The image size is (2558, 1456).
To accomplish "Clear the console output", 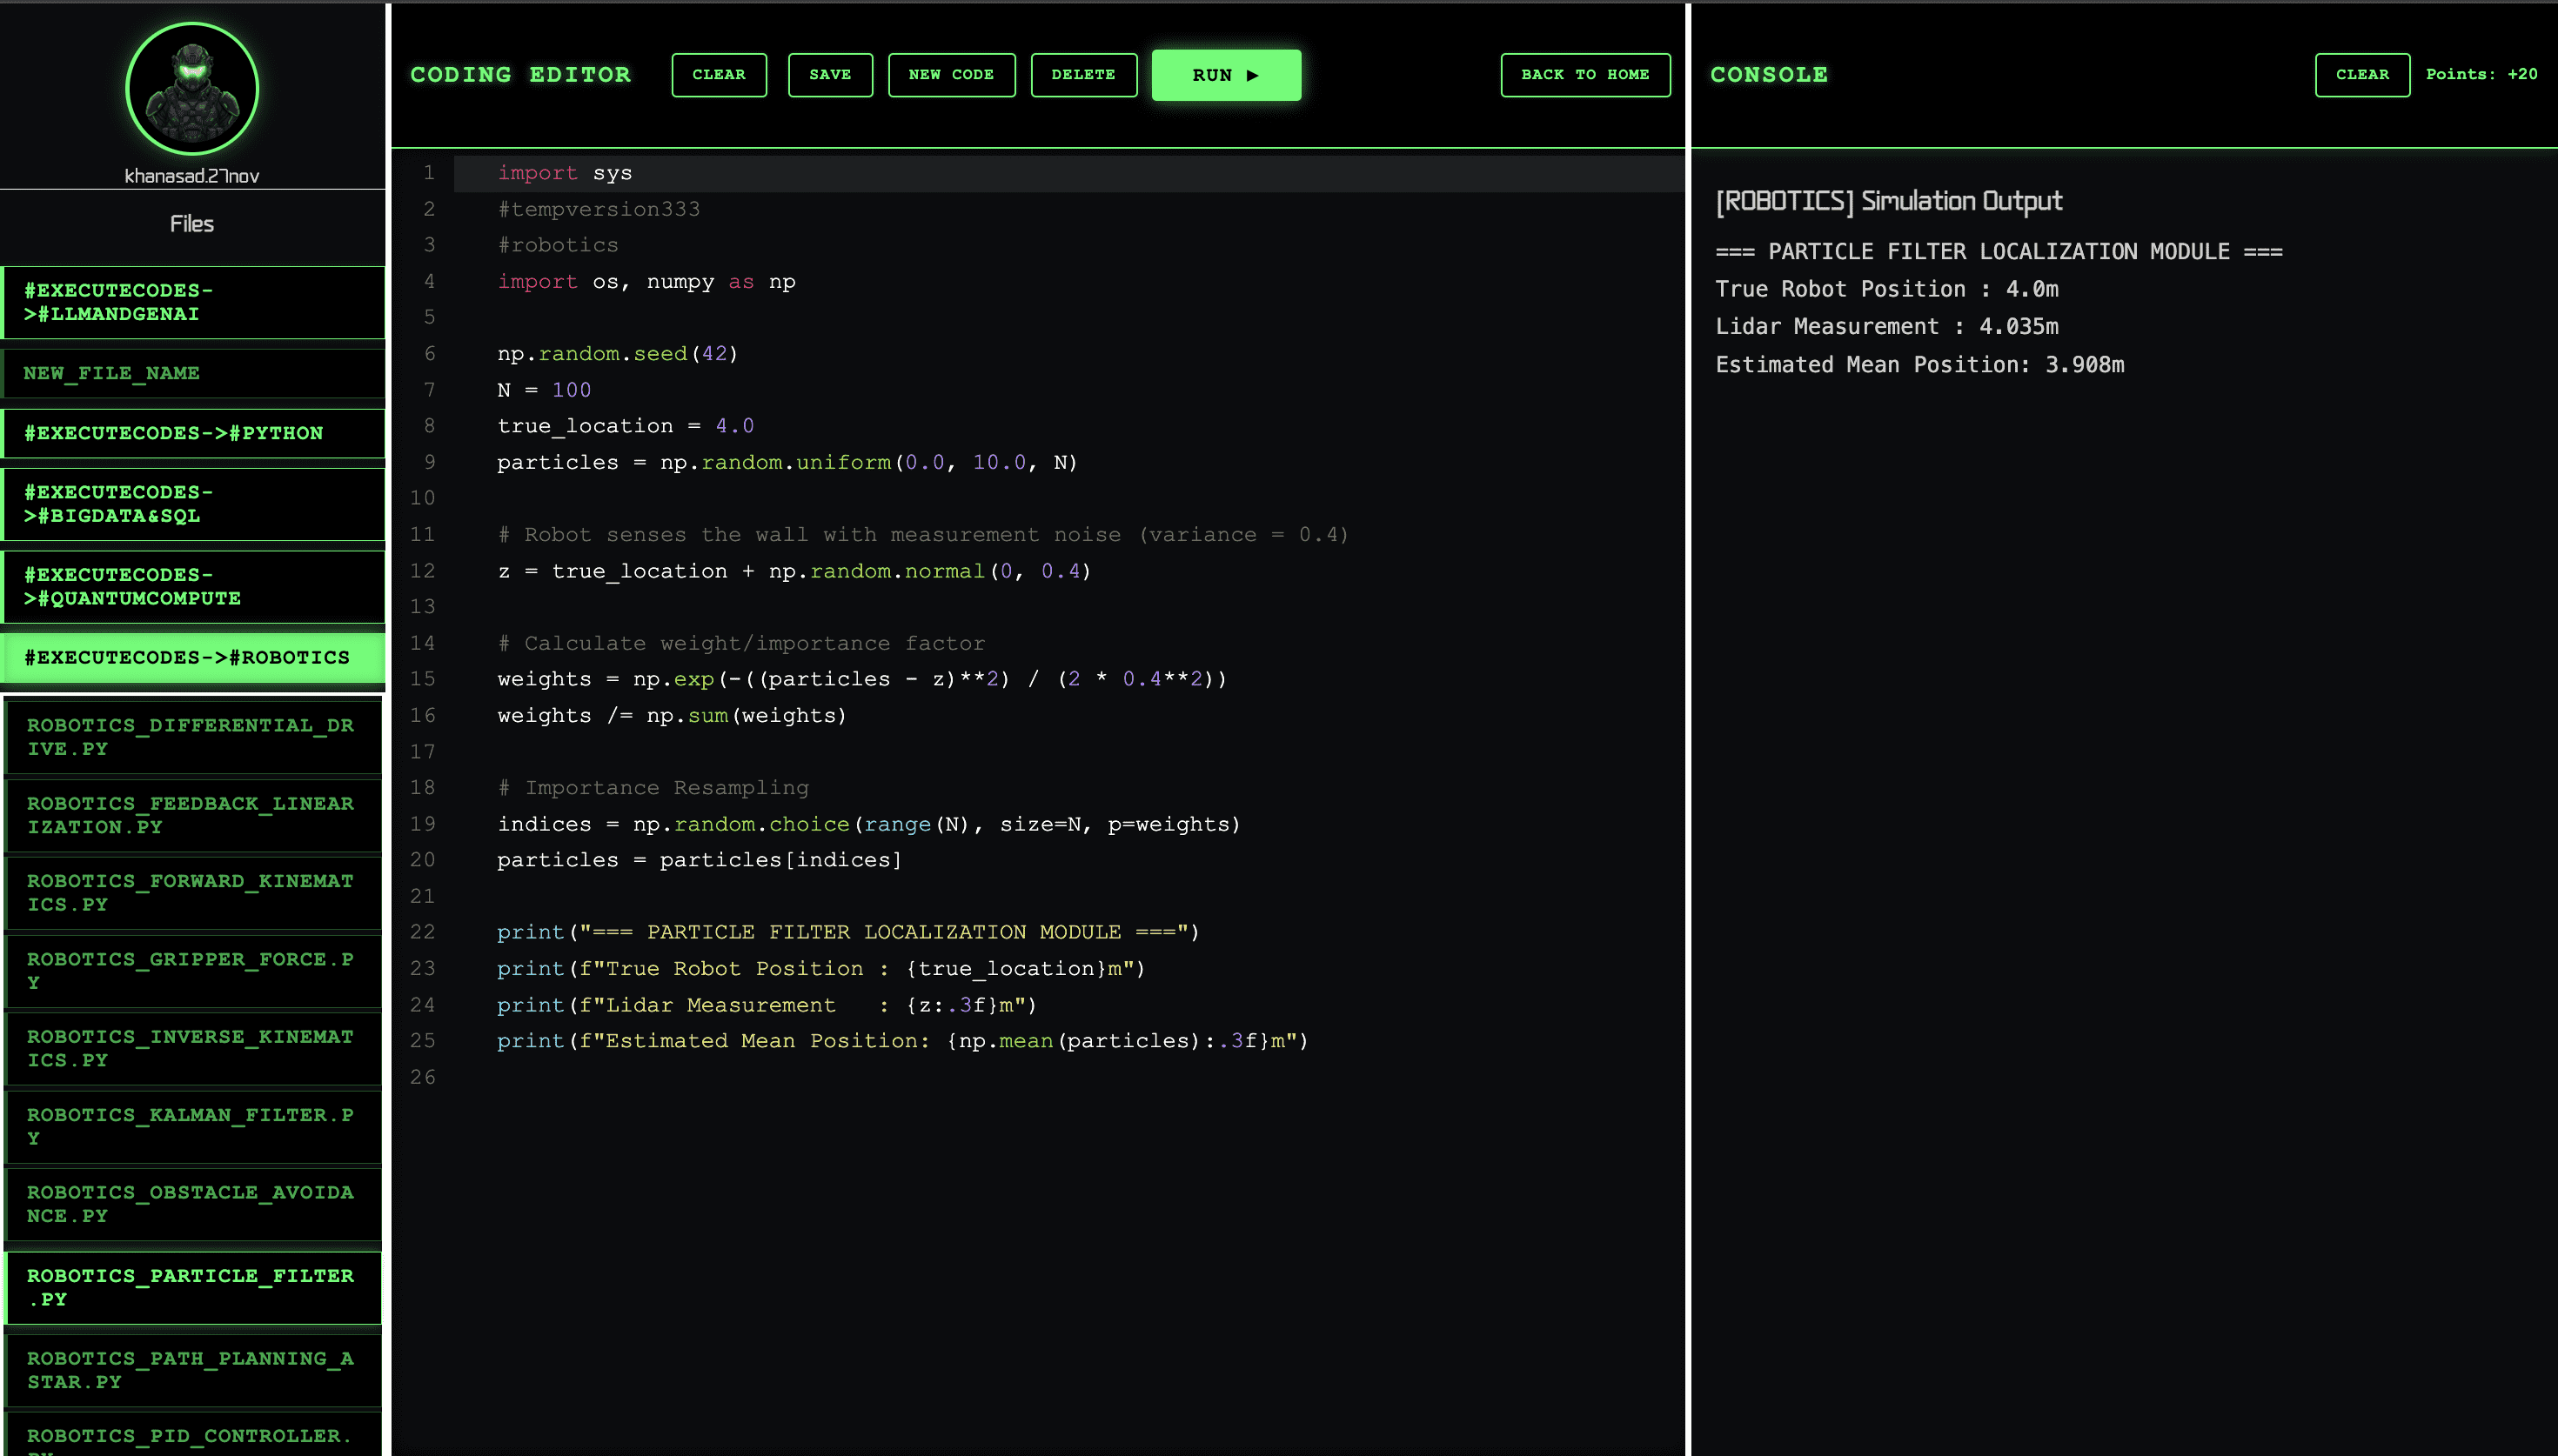I will 2362,75.
